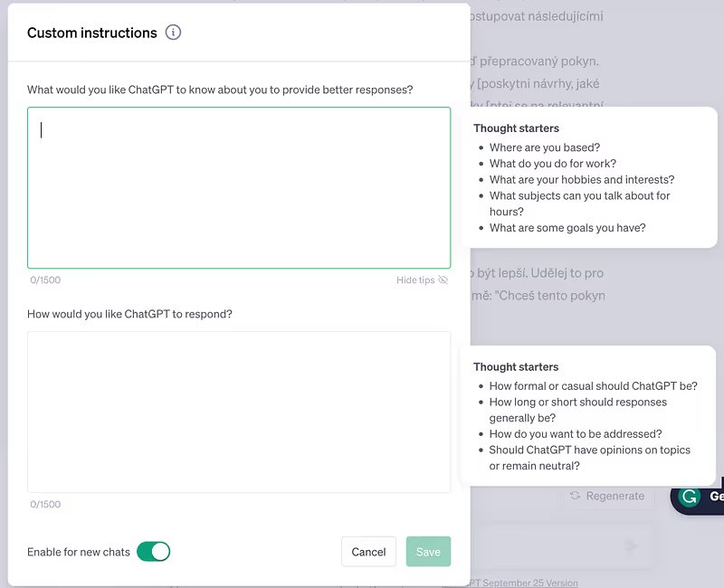This screenshot has height=588, width=724.
Task: Click the background chat message input
Action: click(x=561, y=546)
